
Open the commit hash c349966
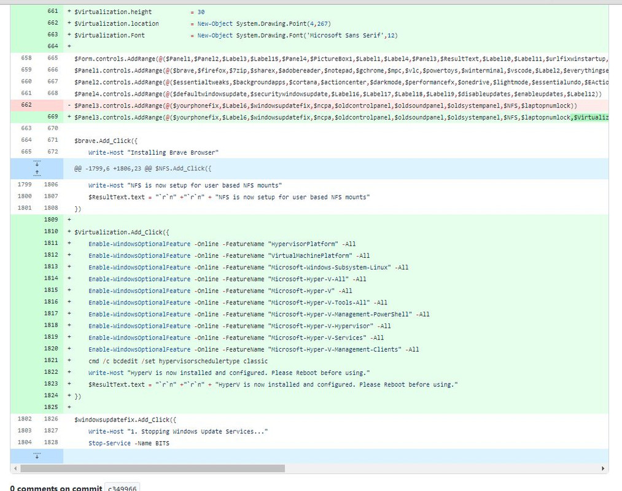coord(122,488)
